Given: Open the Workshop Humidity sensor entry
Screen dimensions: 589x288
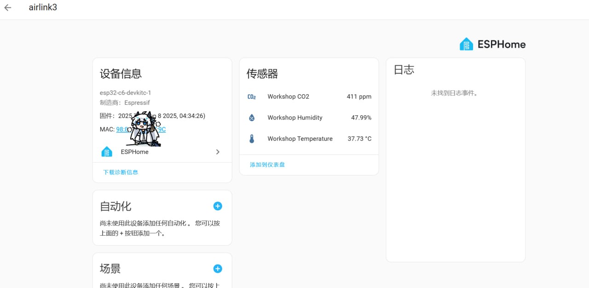Looking at the screenshot, I should pos(294,118).
